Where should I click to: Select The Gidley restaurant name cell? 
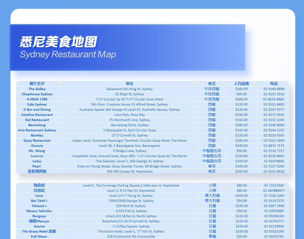click(x=37, y=89)
